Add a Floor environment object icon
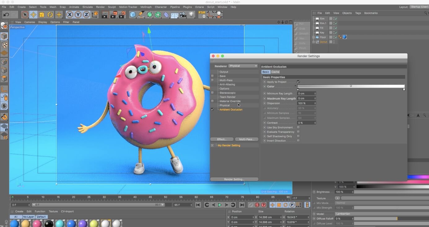 tap(175, 15)
